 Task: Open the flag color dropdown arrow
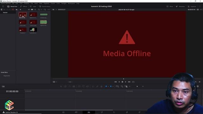[108, 86]
